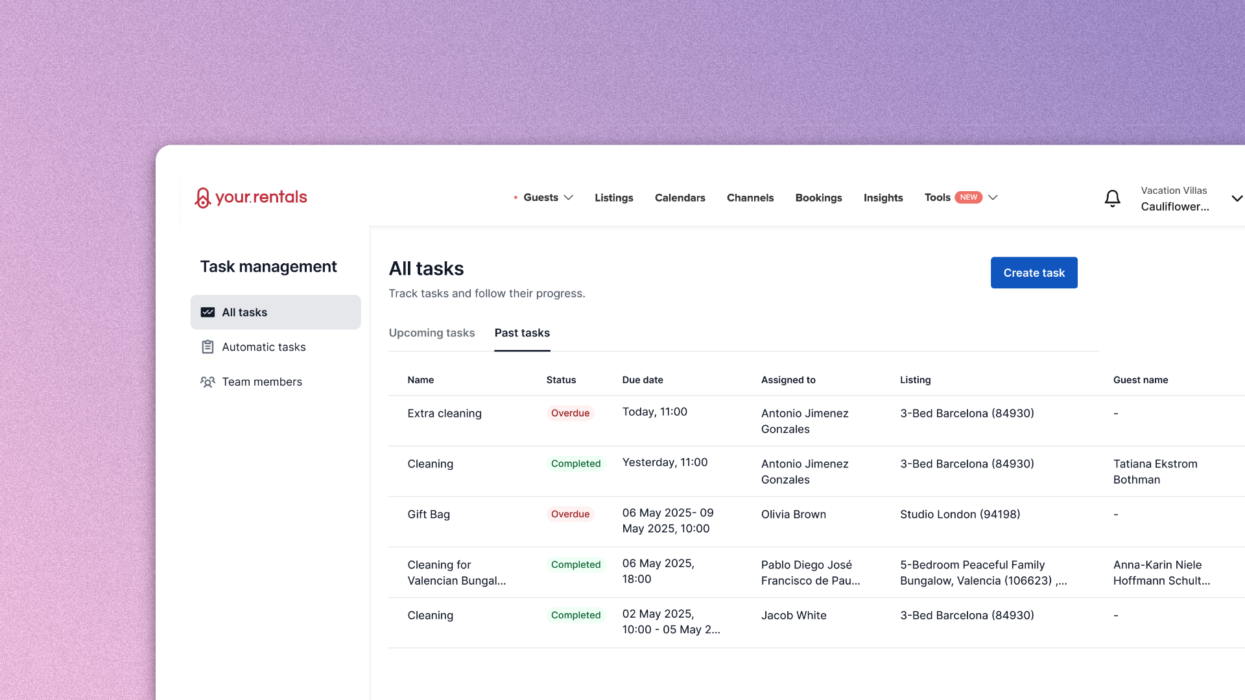Screen dimensions: 1245x700
Task: Click the your.rentals logo icon
Action: pos(203,198)
